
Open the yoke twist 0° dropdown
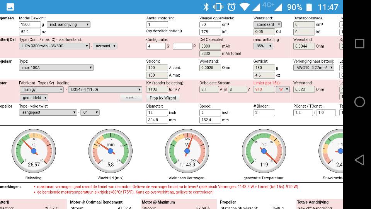pyautogui.click(x=90, y=112)
